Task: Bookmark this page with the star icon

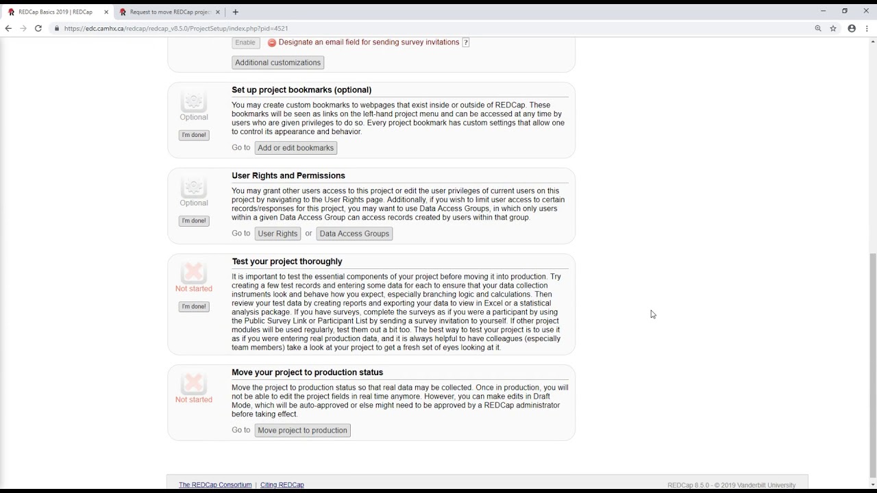Action: (x=833, y=28)
